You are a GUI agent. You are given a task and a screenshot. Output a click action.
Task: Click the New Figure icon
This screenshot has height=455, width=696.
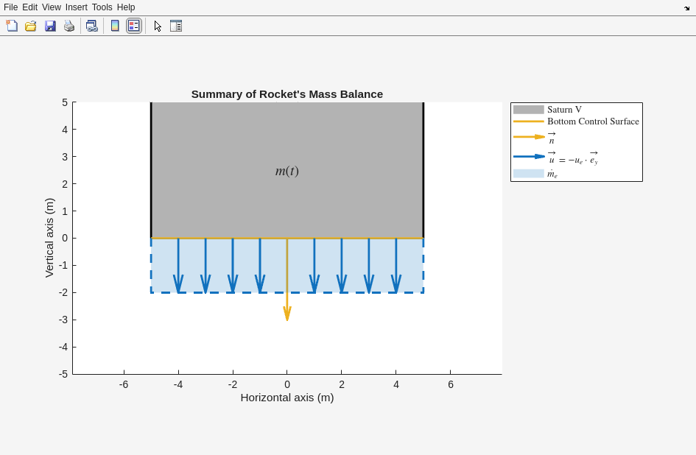pos(12,26)
